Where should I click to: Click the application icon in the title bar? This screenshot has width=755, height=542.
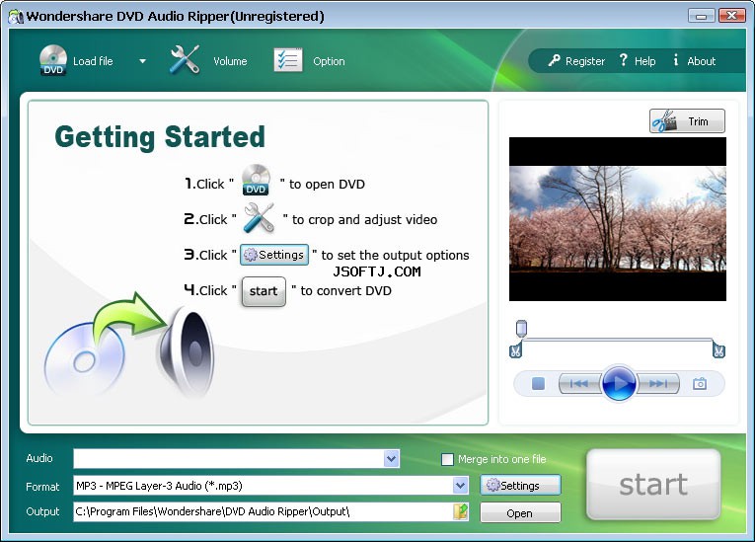16,17
